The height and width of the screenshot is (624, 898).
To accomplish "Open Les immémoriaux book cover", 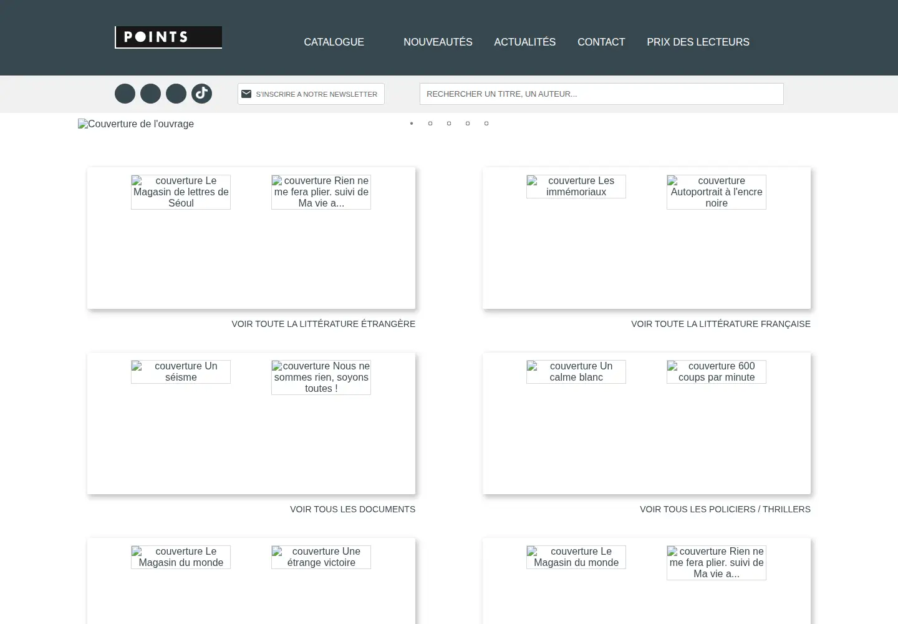I will coord(576,187).
